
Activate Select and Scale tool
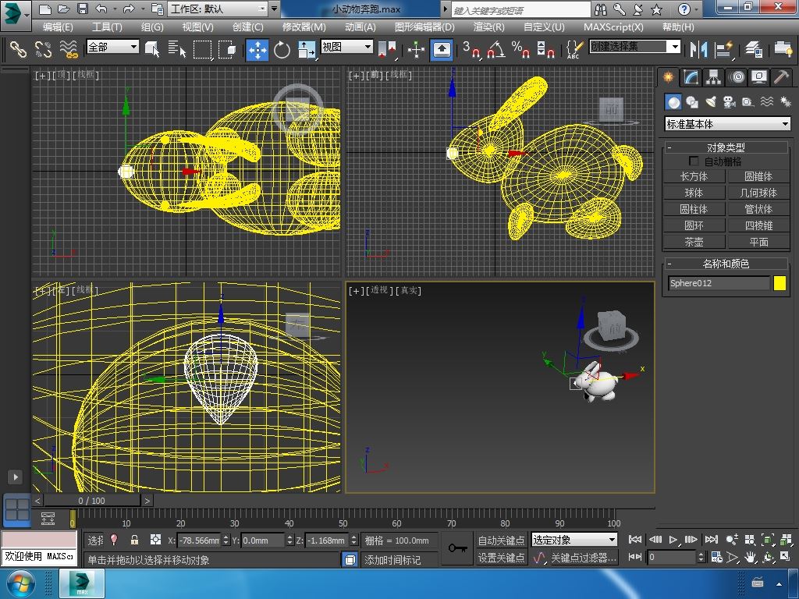[x=307, y=50]
